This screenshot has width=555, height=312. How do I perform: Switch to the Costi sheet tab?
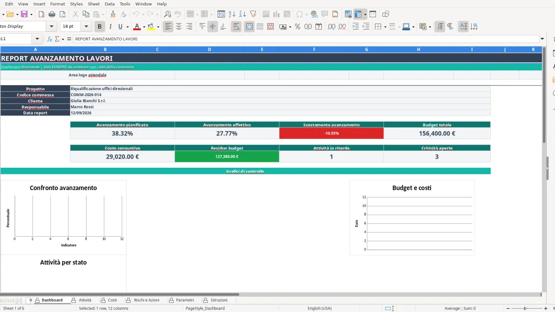pos(109,300)
